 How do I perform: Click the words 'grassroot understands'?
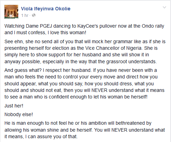tap(131, 61)
